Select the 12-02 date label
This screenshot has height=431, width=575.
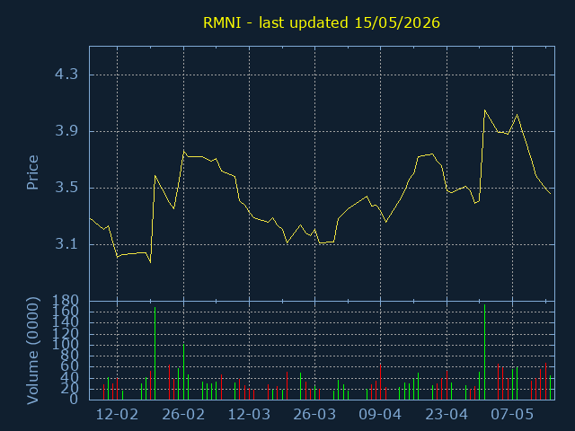click(117, 415)
